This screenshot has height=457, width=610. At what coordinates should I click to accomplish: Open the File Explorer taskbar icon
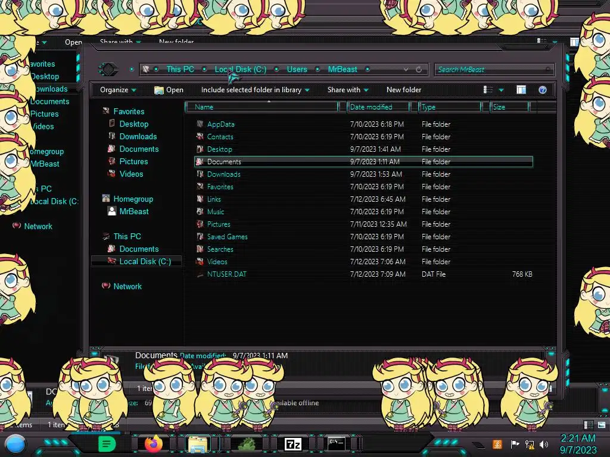[198, 444]
